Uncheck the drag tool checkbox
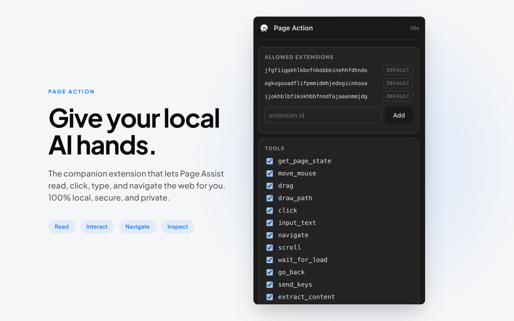The image size is (514, 321). click(x=270, y=186)
